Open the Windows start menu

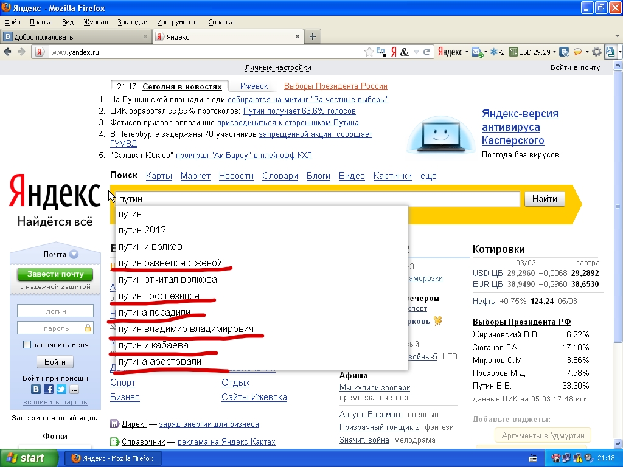(29, 458)
